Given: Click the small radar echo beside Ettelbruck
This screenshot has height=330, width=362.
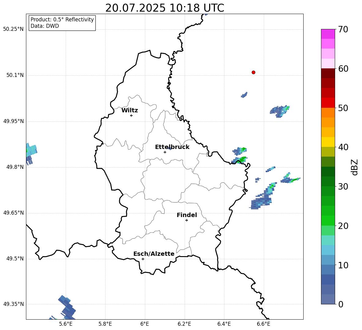Looking at the screenshot, I should [x=170, y=149].
